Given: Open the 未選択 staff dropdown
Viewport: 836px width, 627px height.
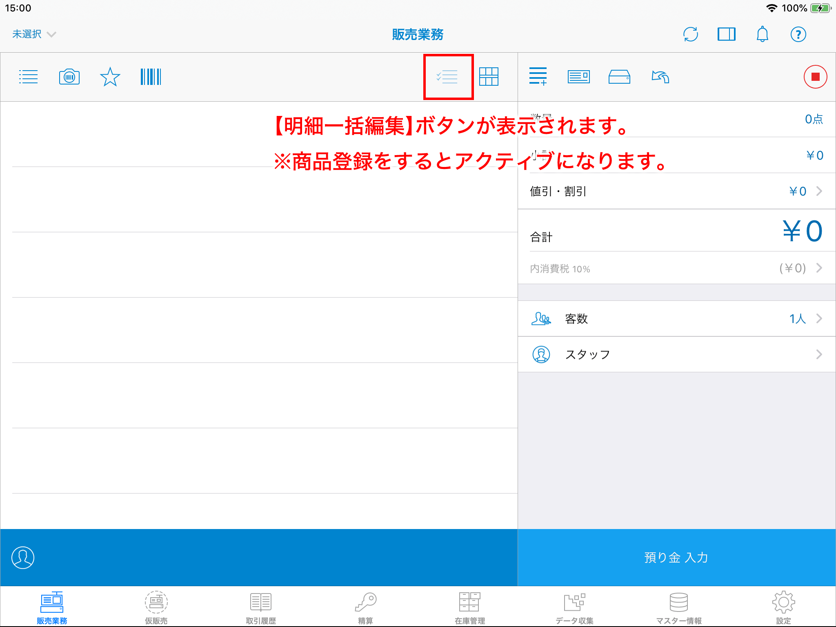Looking at the screenshot, I should tap(33, 34).
